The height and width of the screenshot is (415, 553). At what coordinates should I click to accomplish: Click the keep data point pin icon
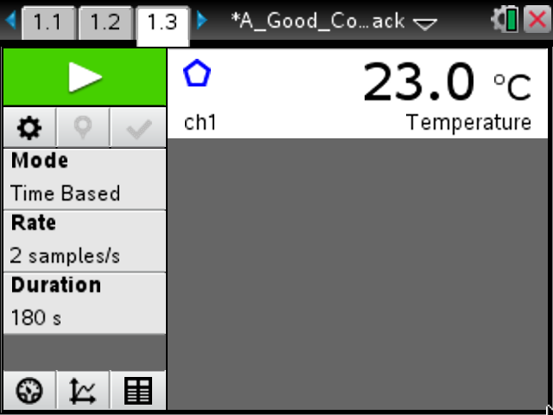(x=83, y=128)
